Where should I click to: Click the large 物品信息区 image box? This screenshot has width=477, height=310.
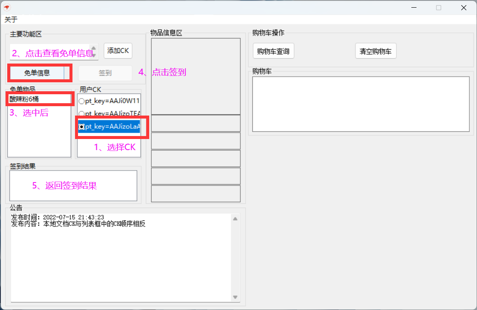(196, 76)
